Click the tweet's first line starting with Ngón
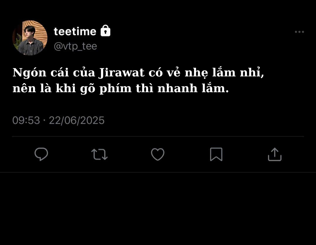Viewport: 316px width, 245px height. pyautogui.click(x=138, y=73)
